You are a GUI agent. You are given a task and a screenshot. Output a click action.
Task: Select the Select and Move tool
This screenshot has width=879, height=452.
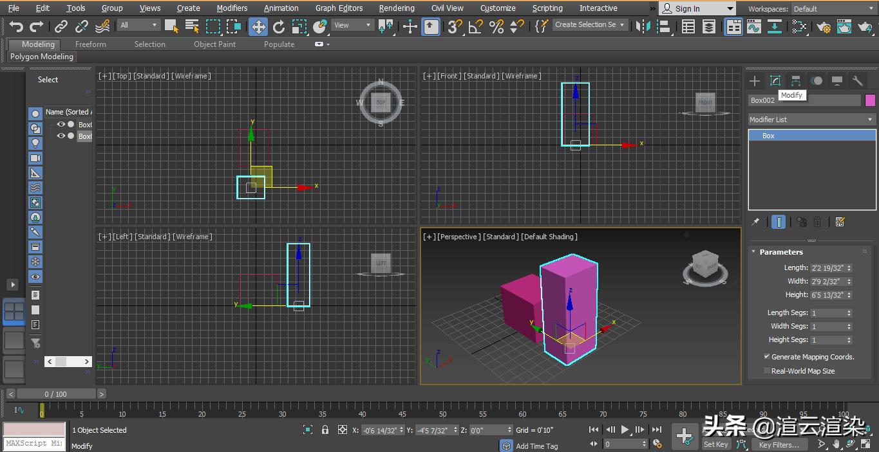click(x=258, y=24)
